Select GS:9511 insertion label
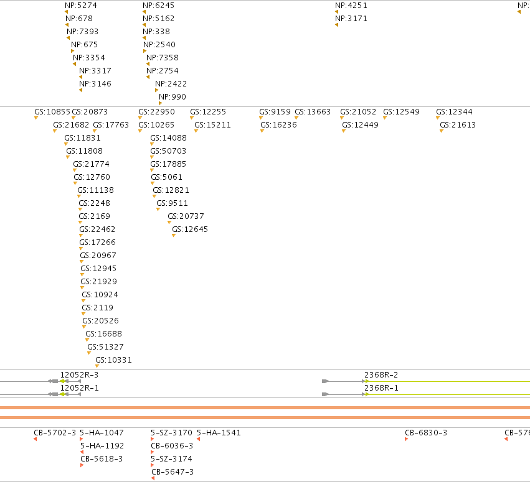530x482 pixels. [173, 203]
